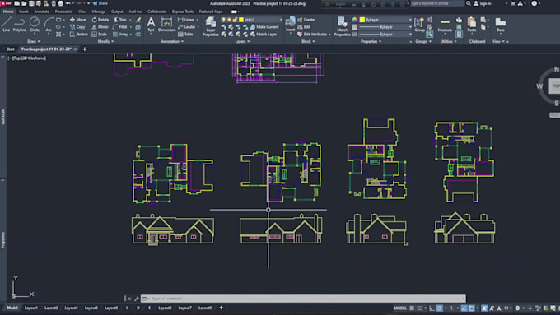This screenshot has width=560, height=315.
Task: Click the Insert block tool
Action: [290, 24]
